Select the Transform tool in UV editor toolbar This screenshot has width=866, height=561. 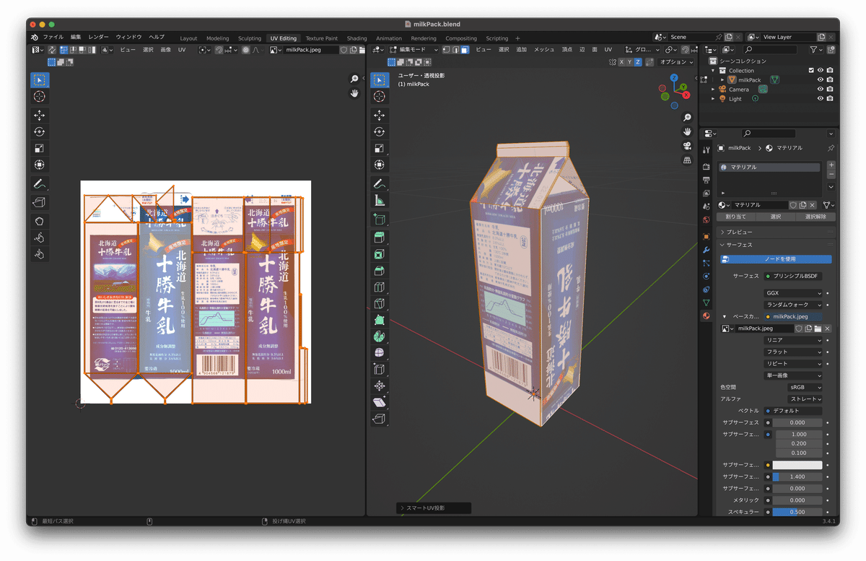[40, 165]
